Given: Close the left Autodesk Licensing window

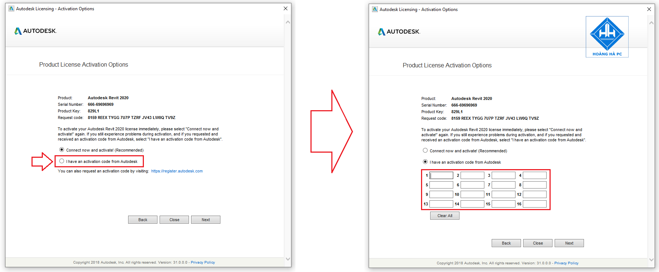Looking at the screenshot, I should click(286, 8).
